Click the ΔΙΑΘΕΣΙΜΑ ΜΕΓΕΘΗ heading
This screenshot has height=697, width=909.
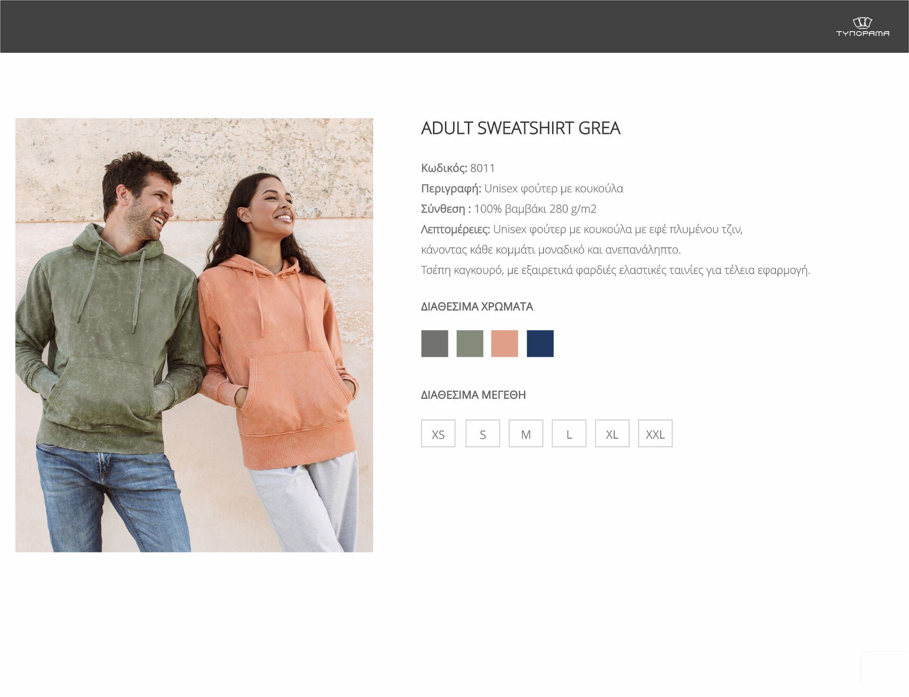pyautogui.click(x=473, y=395)
